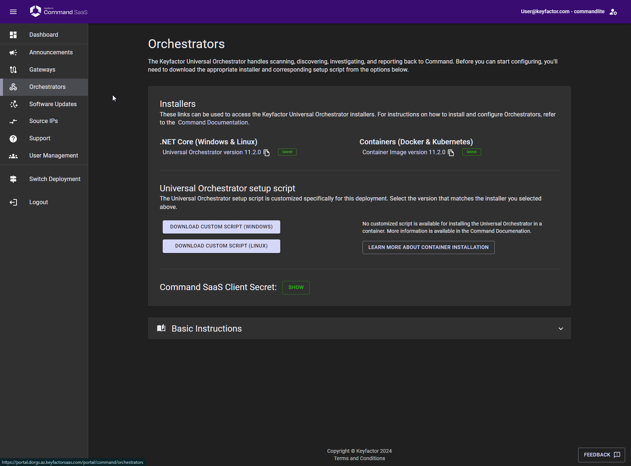The width and height of the screenshot is (631, 466).
Task: Click the Keyfactor Command SaaS logo
Action: point(59,11)
